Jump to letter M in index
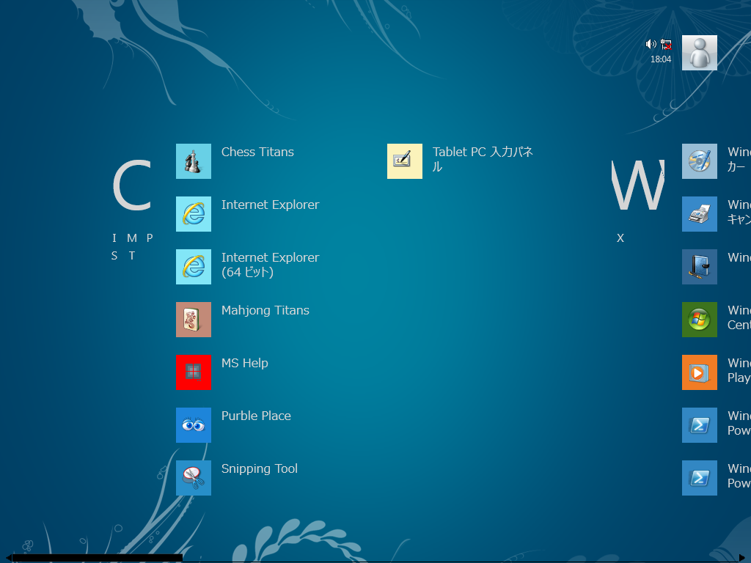This screenshot has width=751, height=563. pyautogui.click(x=132, y=238)
